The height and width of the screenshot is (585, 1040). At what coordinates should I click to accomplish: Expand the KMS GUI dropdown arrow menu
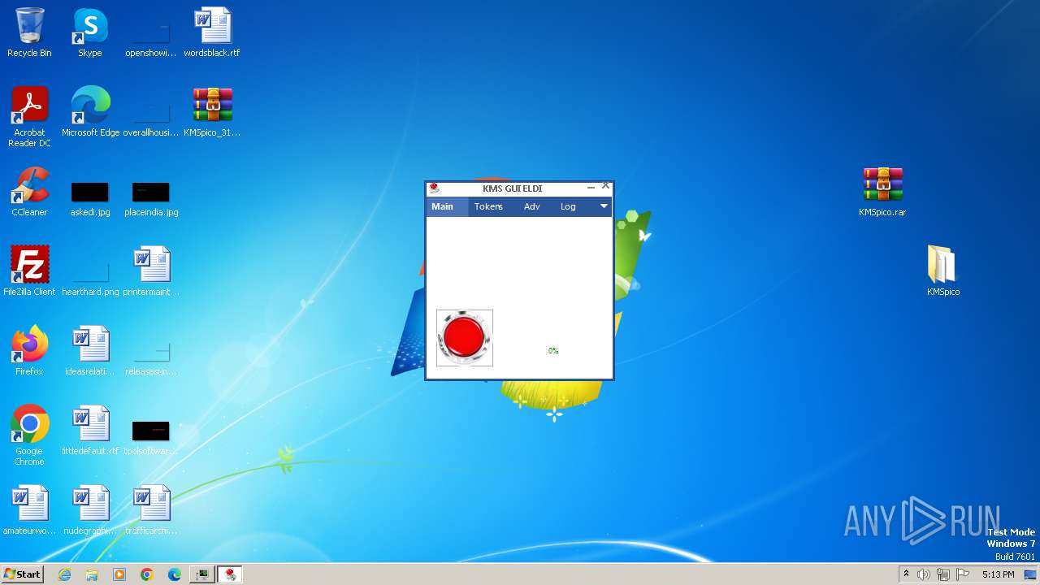[x=604, y=206]
